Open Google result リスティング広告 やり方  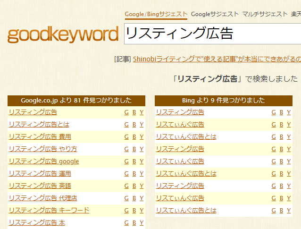point(43,149)
